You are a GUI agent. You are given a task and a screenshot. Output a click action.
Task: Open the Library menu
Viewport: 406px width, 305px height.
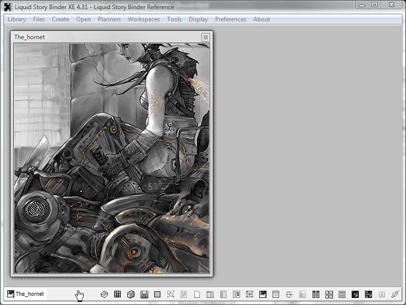click(17, 19)
